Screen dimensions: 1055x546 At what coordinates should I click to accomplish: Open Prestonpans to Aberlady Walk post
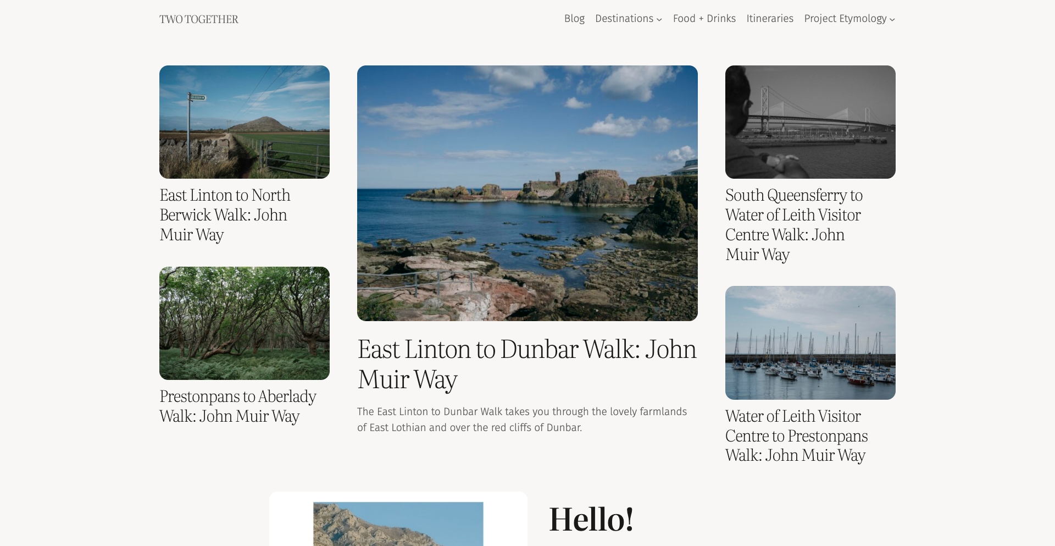click(x=237, y=406)
